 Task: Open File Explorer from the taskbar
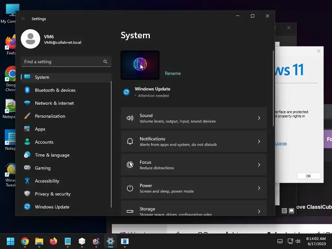(39, 241)
